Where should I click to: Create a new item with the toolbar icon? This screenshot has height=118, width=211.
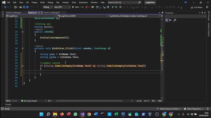click(15, 7)
